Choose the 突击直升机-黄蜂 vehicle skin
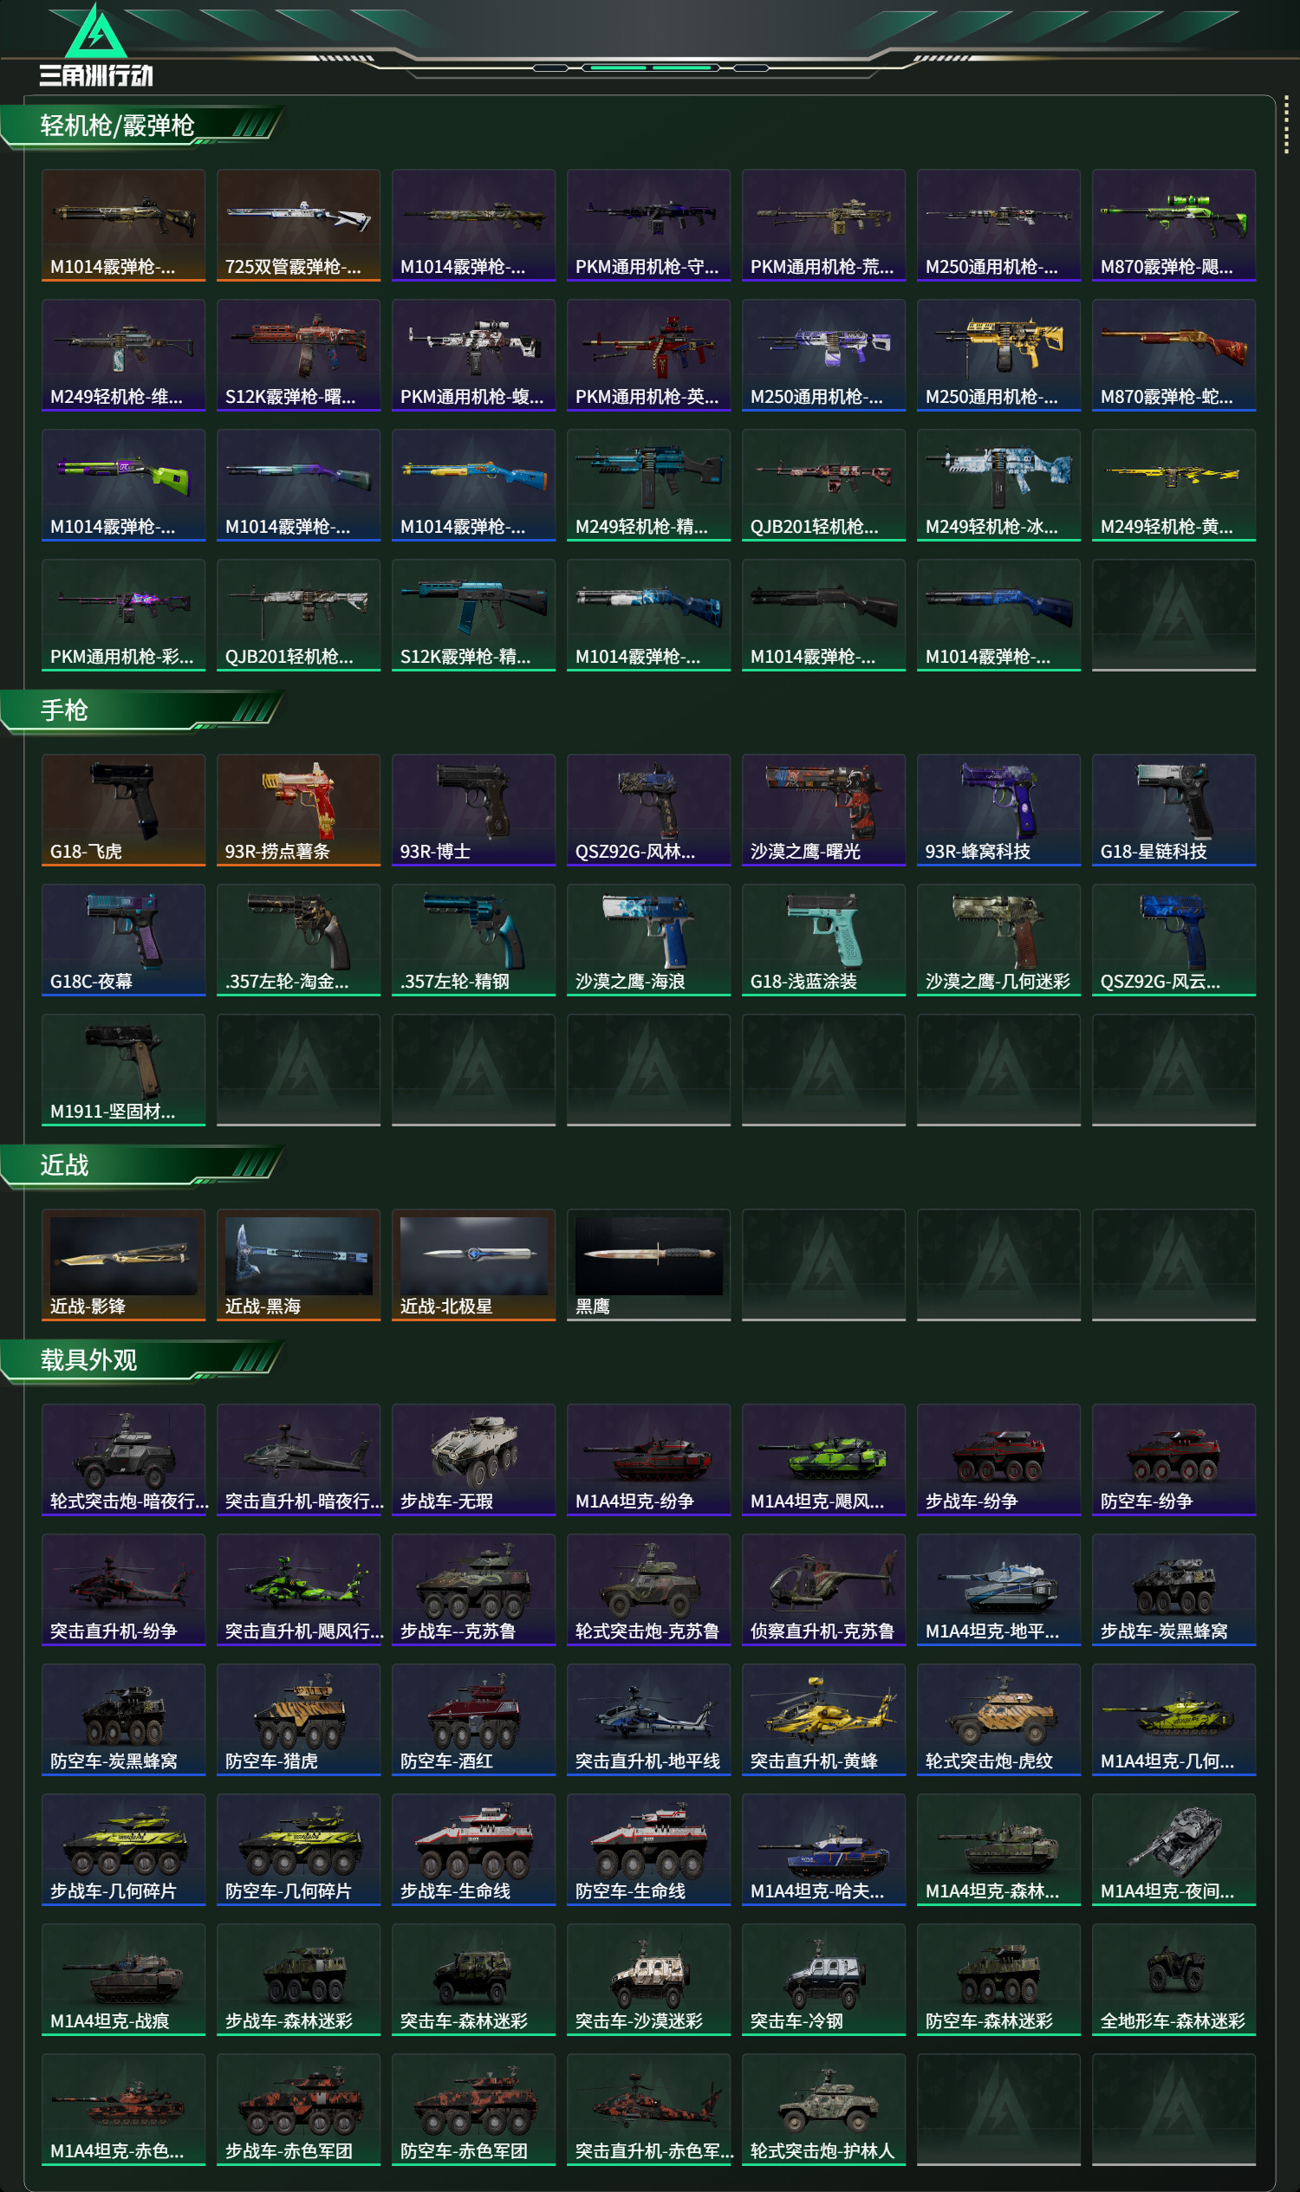Image resolution: width=1300 pixels, height=2192 pixels. (x=823, y=1718)
